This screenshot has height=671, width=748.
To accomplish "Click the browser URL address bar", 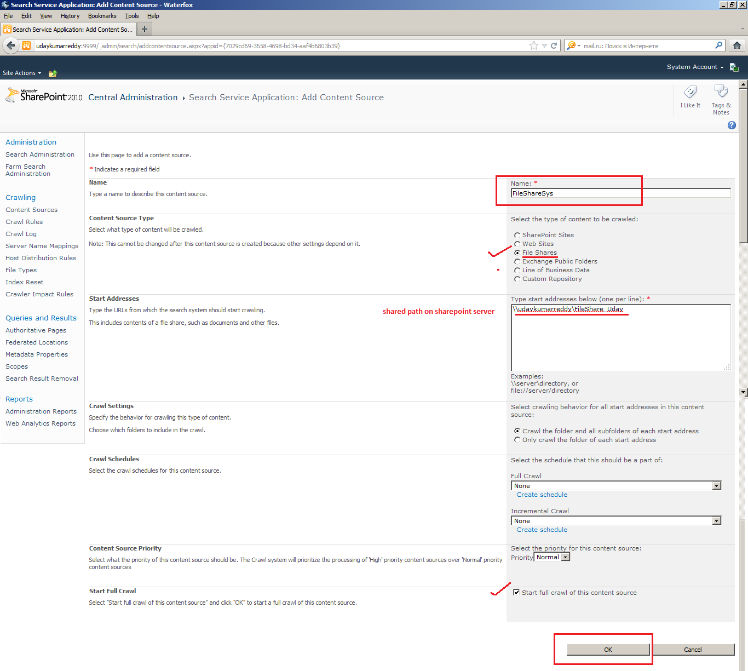I will coord(279,46).
